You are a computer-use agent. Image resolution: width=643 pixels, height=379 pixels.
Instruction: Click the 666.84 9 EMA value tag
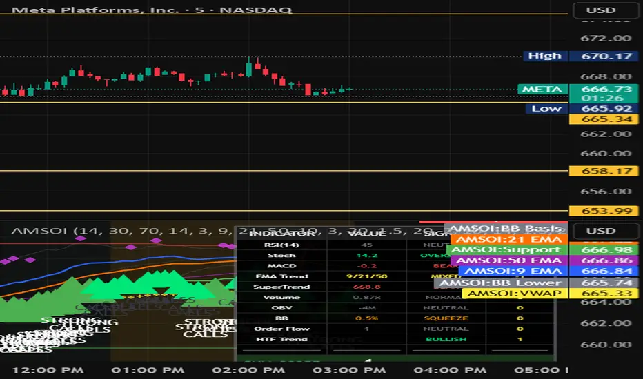[604, 271]
